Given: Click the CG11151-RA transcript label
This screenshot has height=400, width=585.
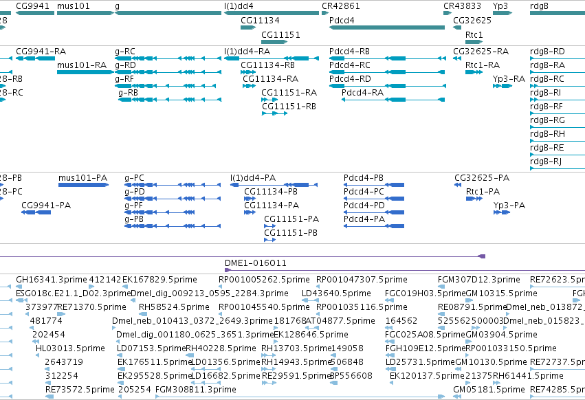Looking at the screenshot, I should point(289,93).
